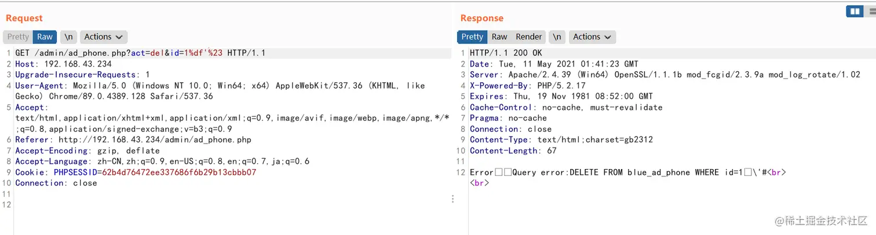Click the Cache-Control: no-cache line
The image size is (876, 235).
pyautogui.click(x=566, y=107)
